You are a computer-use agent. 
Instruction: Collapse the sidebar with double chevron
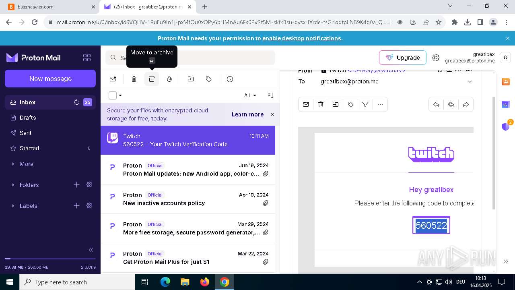91,250
